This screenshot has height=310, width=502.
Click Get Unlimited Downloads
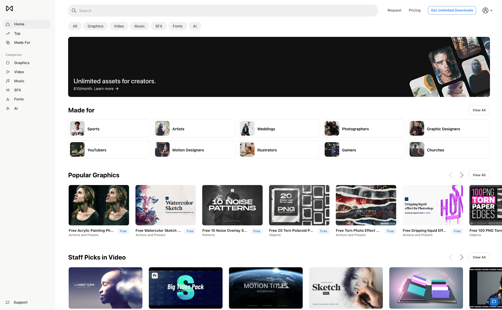click(x=452, y=10)
